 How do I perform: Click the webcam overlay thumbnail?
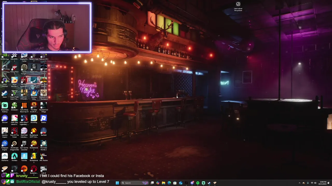tap(47, 28)
